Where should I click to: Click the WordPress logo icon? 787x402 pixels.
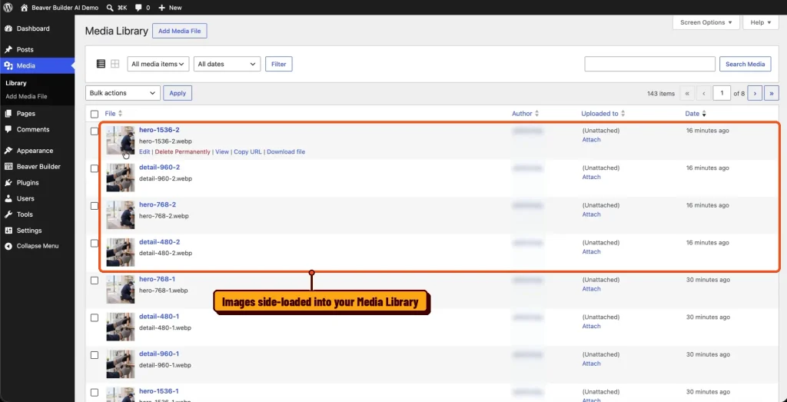[x=8, y=8]
